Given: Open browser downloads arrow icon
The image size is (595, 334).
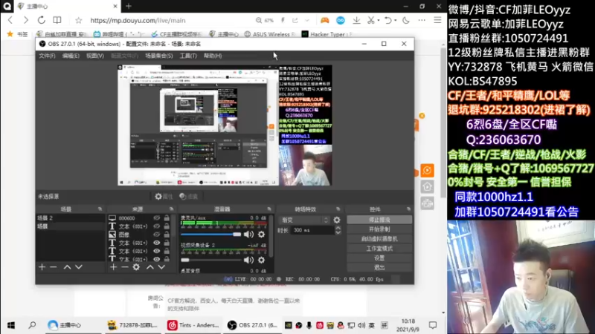Looking at the screenshot, I should point(356,20).
